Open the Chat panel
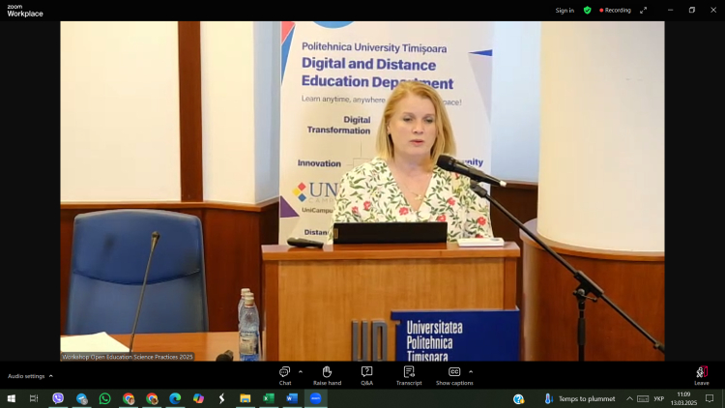This screenshot has height=408, width=725. 285,373
